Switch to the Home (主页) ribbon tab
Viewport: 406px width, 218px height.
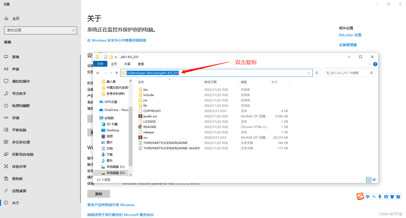click(x=114, y=64)
